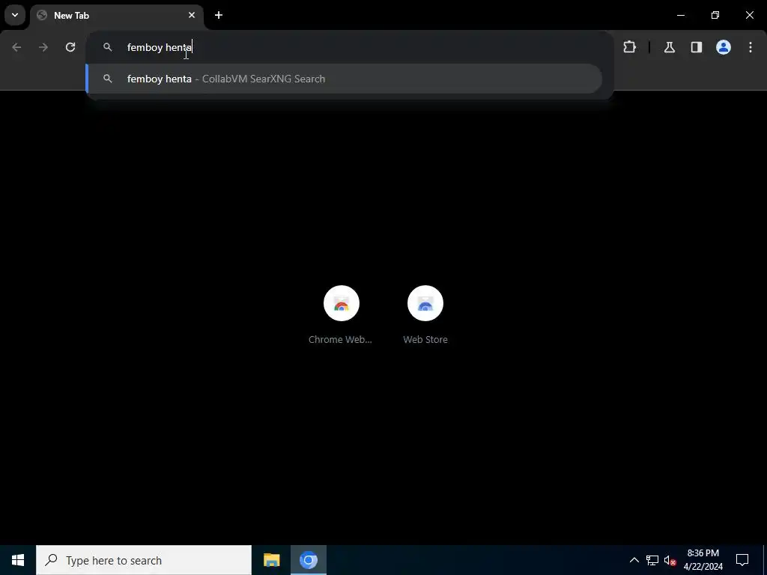Click inside the address bar text field
The height and width of the screenshot is (575, 767).
350,47
